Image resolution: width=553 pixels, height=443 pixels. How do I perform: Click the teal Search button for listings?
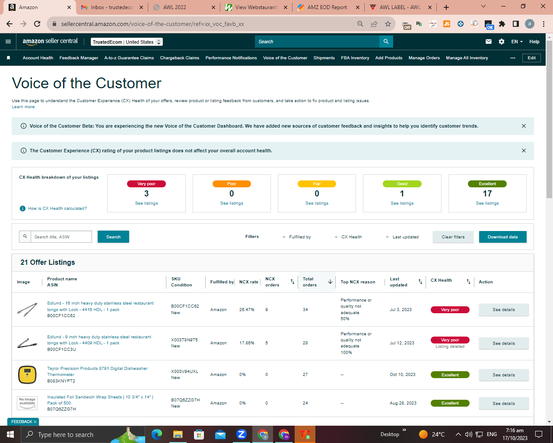coord(113,237)
